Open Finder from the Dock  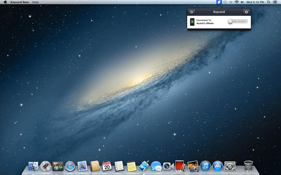click(x=33, y=166)
